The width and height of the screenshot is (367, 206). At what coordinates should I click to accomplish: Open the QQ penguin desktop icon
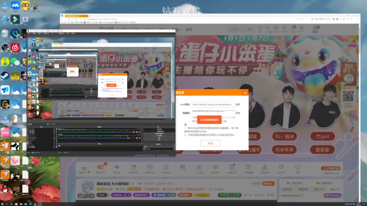(x=5, y=189)
